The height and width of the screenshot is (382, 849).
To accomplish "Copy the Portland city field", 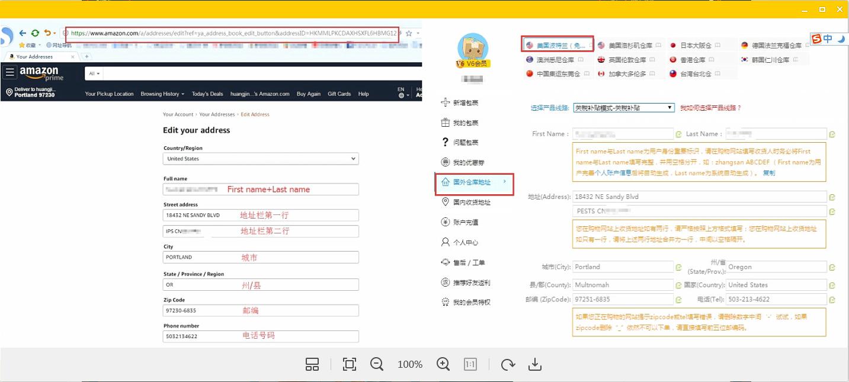I will 679,267.
